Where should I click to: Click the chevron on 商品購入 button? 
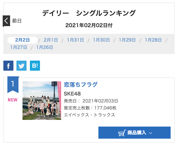click(x=150, y=133)
